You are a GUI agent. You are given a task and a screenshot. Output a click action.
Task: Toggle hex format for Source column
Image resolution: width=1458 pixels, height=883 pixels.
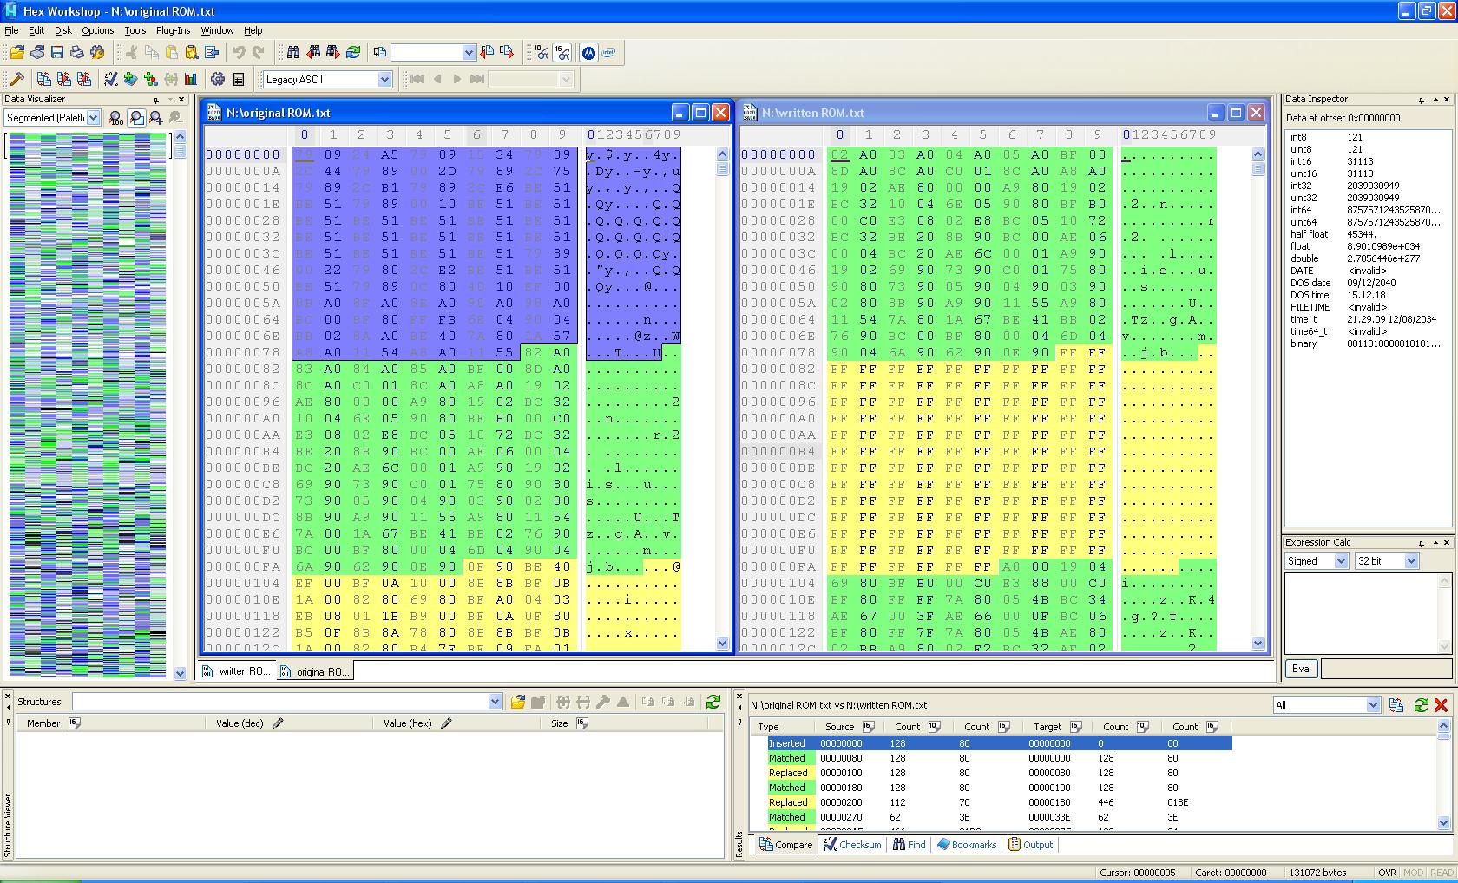coord(869,727)
